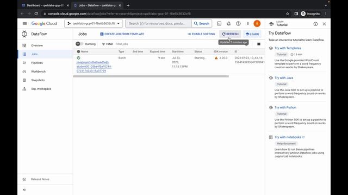
Task: Click the horizontal table scrollbar
Action: (151, 76)
